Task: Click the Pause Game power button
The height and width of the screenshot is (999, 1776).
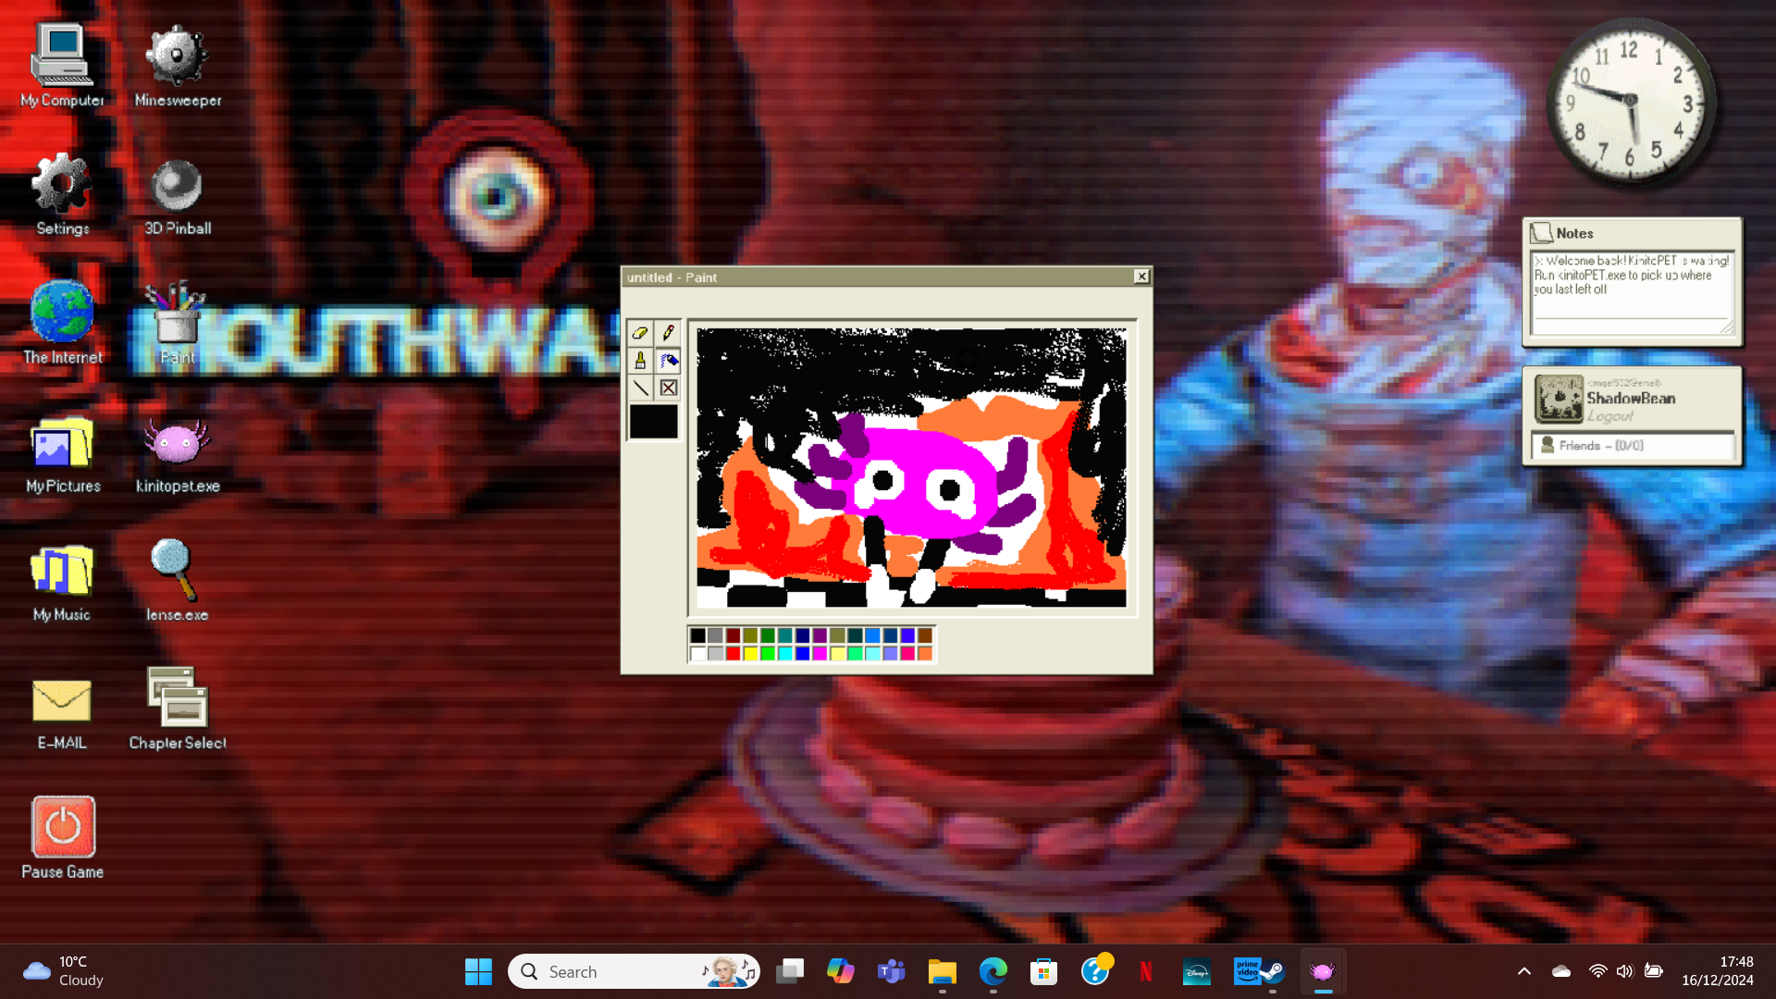Action: tap(63, 828)
